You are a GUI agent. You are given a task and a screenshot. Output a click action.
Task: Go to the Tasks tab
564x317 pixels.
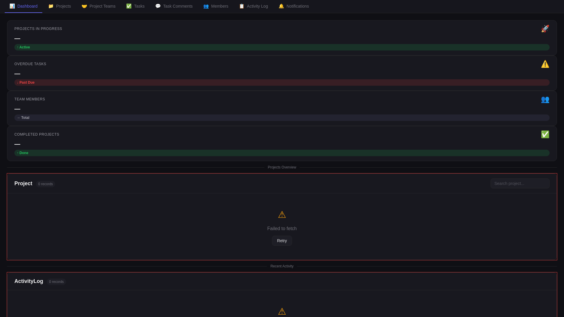tap(135, 6)
